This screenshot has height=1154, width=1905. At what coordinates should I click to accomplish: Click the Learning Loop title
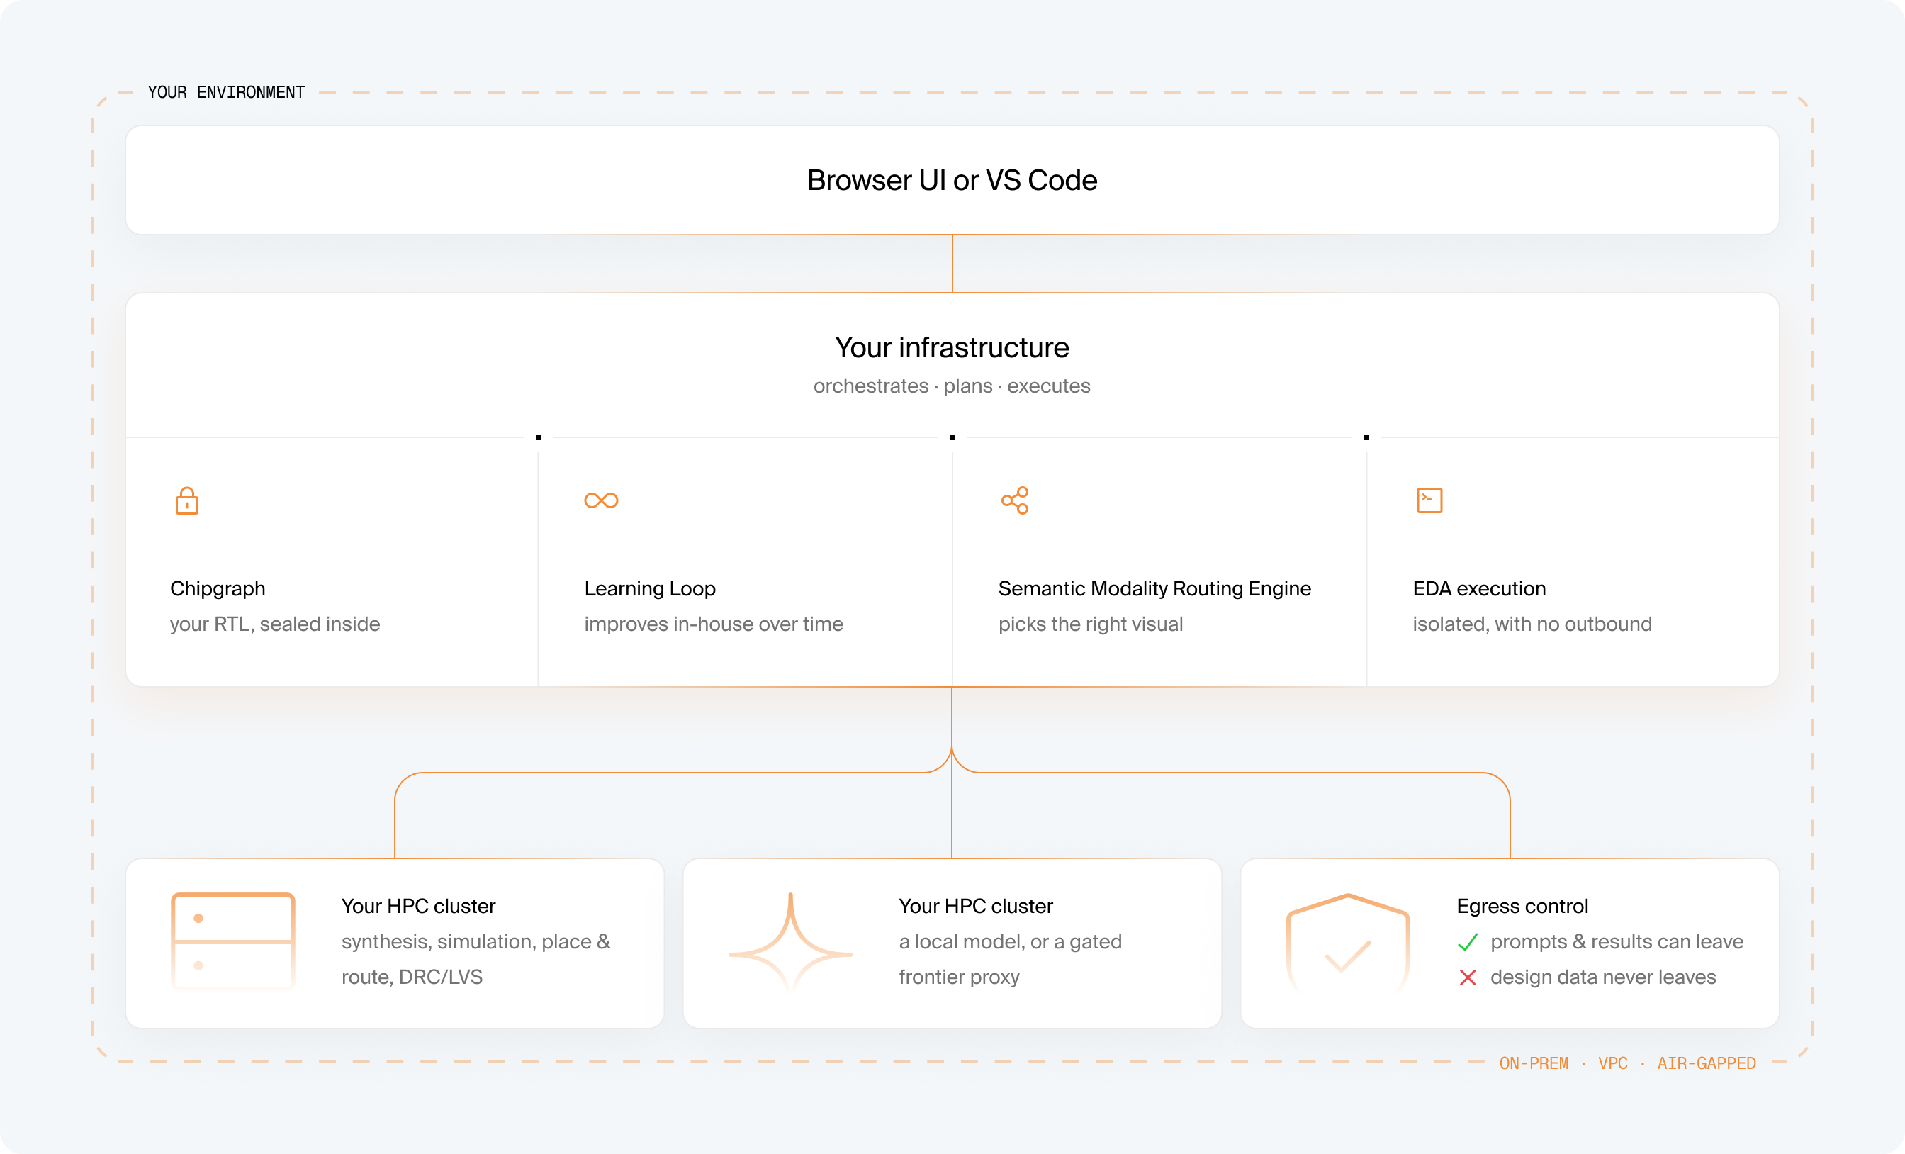point(649,588)
